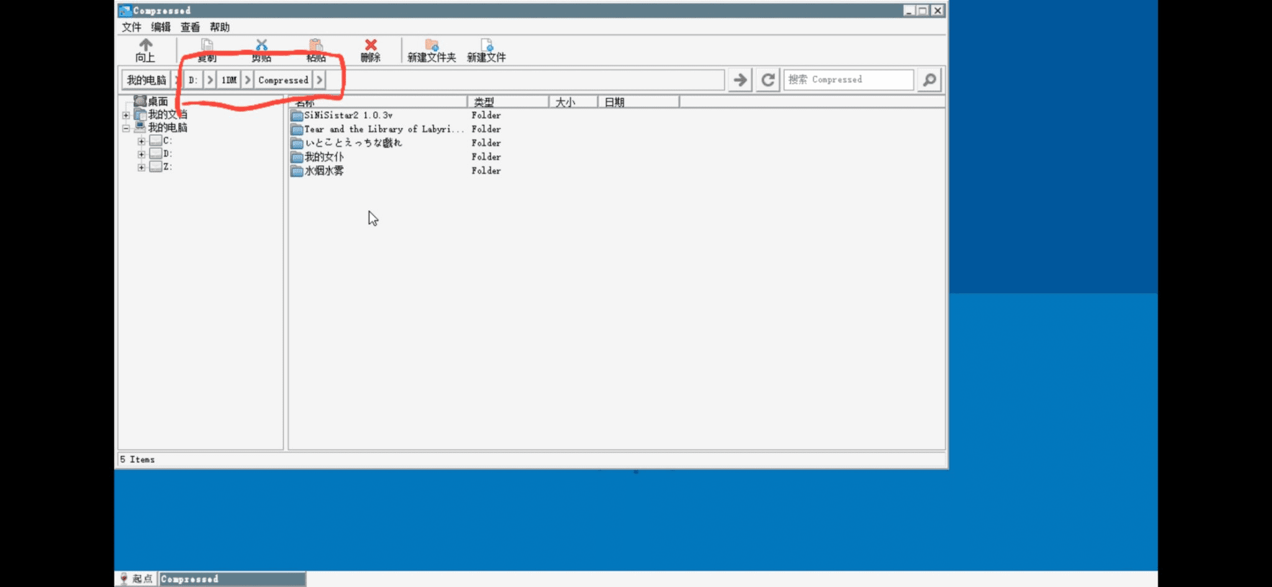1272x587 pixels.
Task: Click the 我的电脑 breadcrumb button
Action: tap(147, 80)
